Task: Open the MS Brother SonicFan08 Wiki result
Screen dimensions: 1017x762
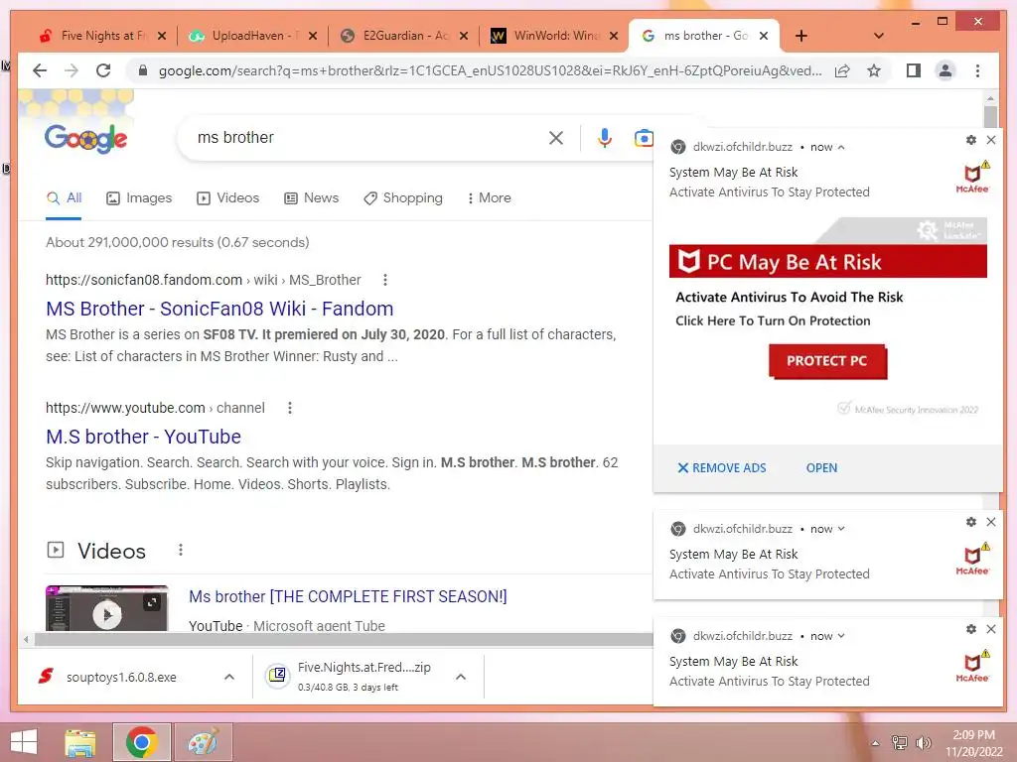Action: point(219,309)
